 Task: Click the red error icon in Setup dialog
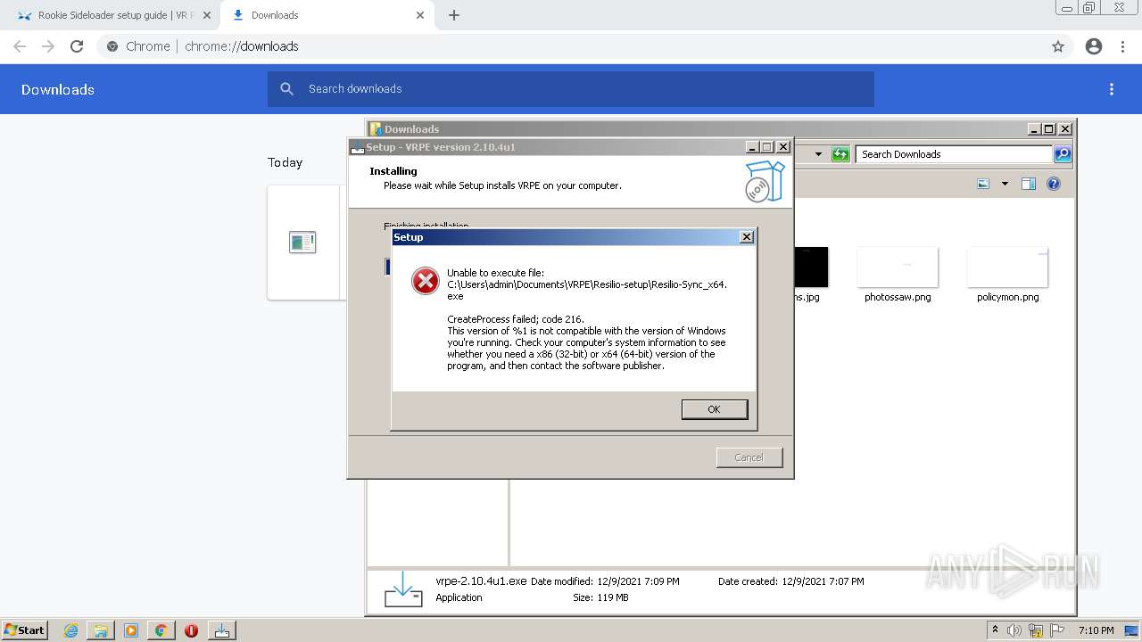point(426,282)
